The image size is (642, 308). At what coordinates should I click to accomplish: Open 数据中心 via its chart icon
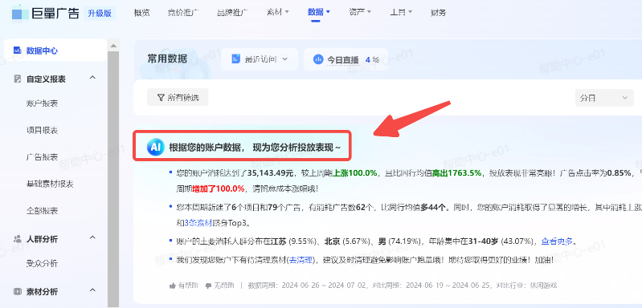click(x=17, y=51)
